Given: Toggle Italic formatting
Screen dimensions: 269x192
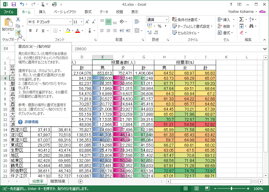Looking at the screenshot, I should (37, 31).
